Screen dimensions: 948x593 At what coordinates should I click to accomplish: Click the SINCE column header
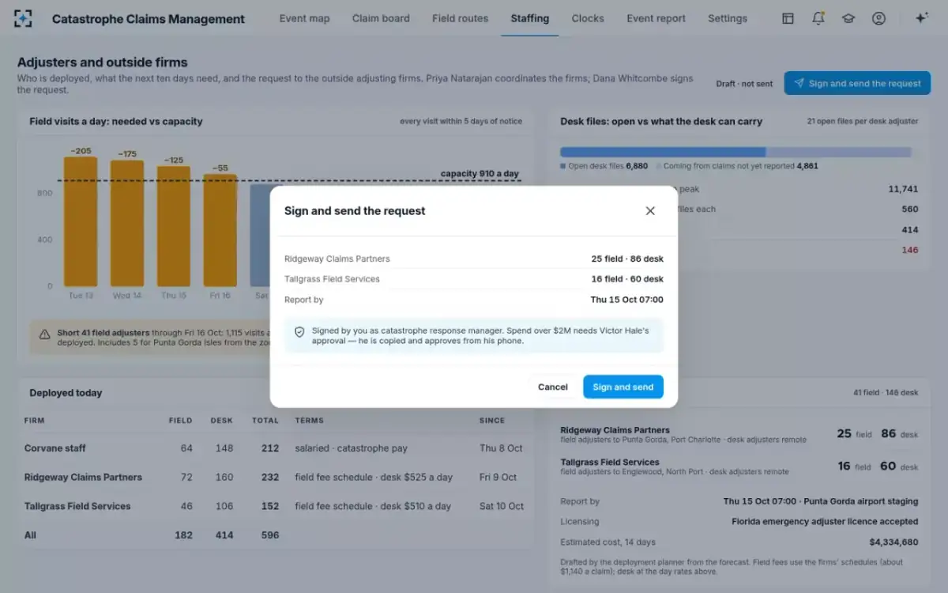click(492, 421)
